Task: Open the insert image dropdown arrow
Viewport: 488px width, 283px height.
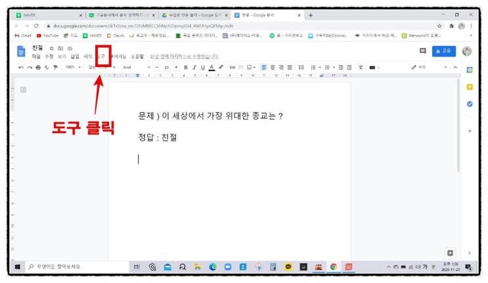Action: pos(255,68)
